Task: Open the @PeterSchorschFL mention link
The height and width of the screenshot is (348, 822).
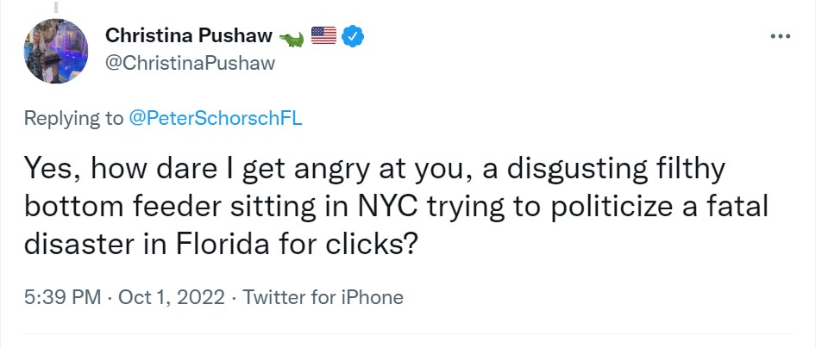Action: coord(215,119)
